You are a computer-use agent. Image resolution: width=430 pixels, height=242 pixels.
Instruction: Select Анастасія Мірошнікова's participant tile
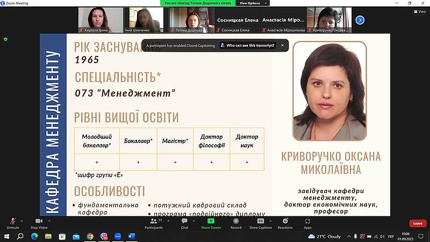[x=283, y=20]
